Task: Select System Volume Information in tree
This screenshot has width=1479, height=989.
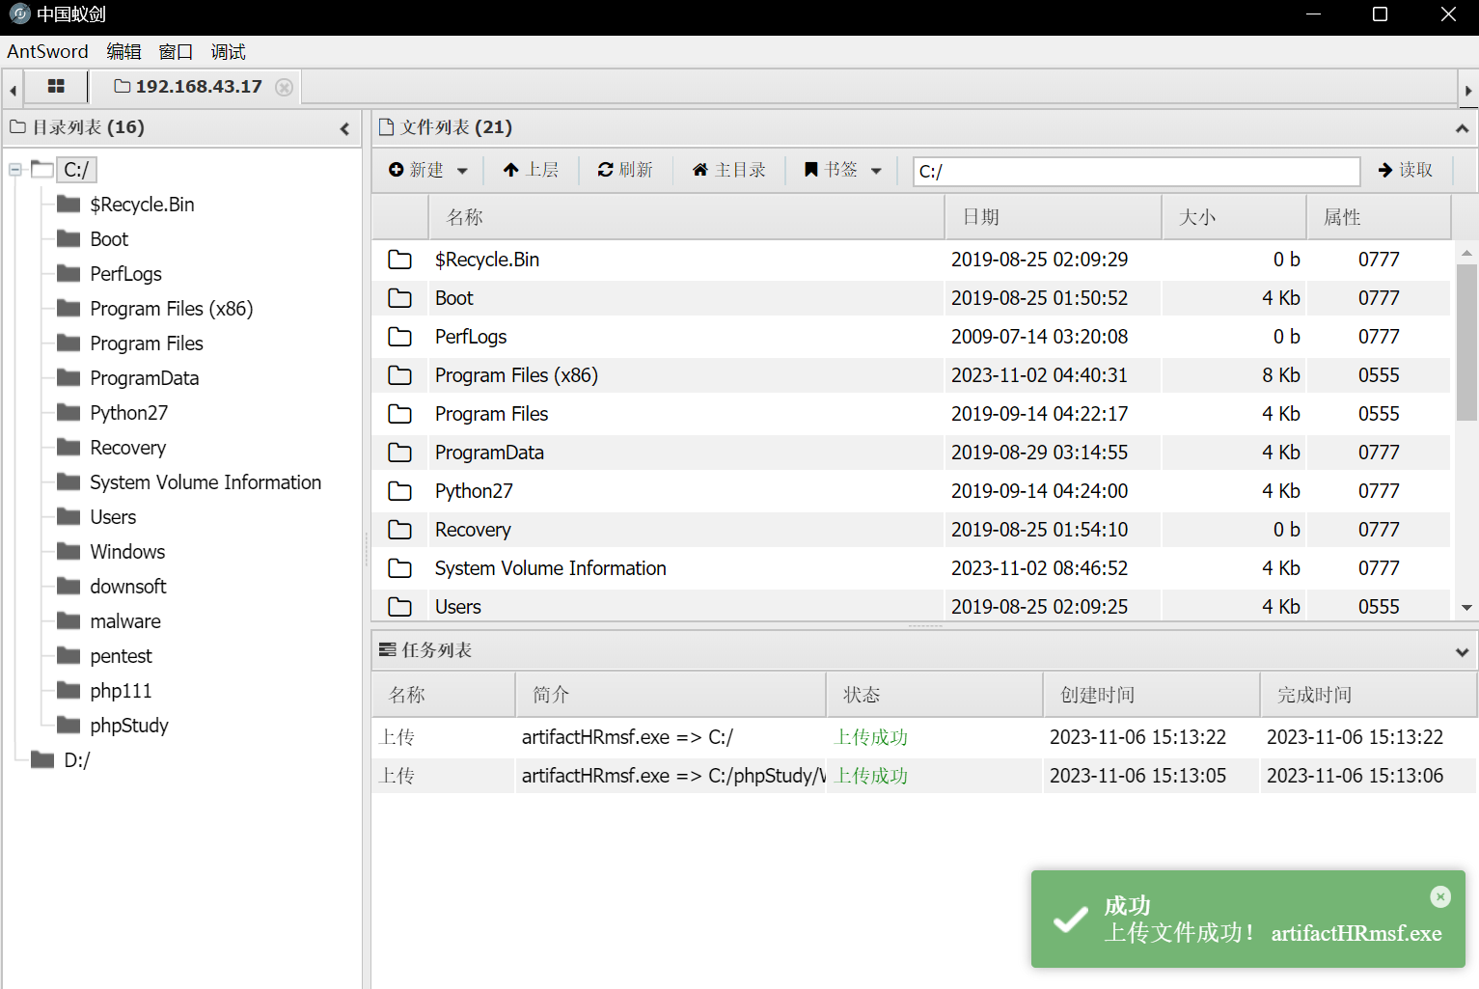Action: pos(205,482)
